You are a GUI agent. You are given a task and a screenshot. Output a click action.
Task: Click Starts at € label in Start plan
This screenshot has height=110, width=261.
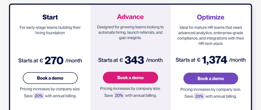[30, 61]
